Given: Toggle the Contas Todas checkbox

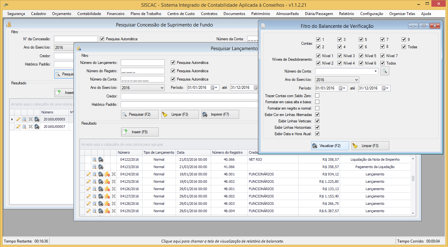Looking at the screenshot, I should tap(404, 47).
